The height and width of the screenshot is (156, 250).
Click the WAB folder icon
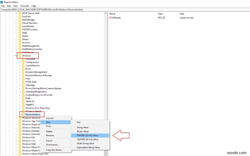(20, 33)
